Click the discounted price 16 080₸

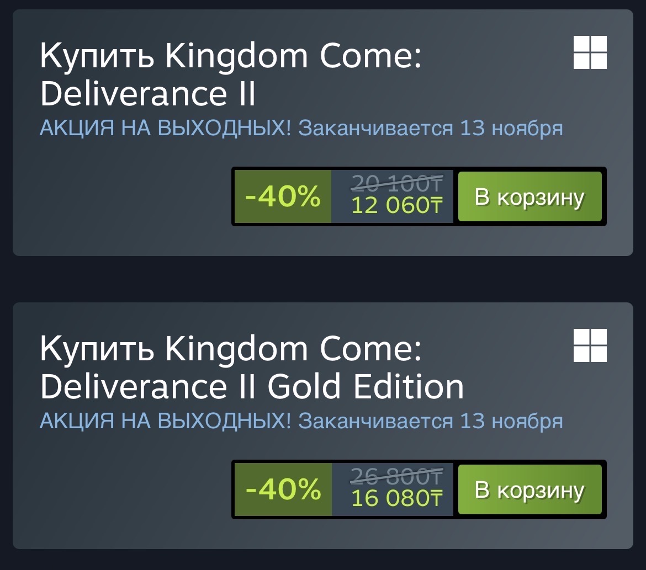[397, 498]
